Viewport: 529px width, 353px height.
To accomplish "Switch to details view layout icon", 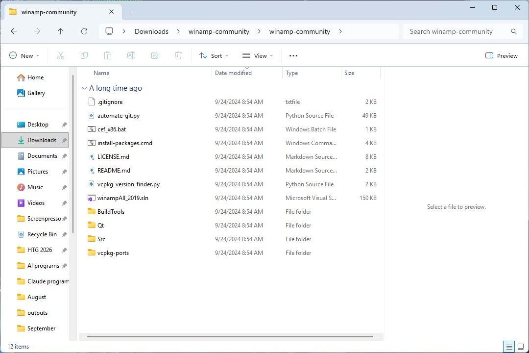I will click(x=509, y=347).
